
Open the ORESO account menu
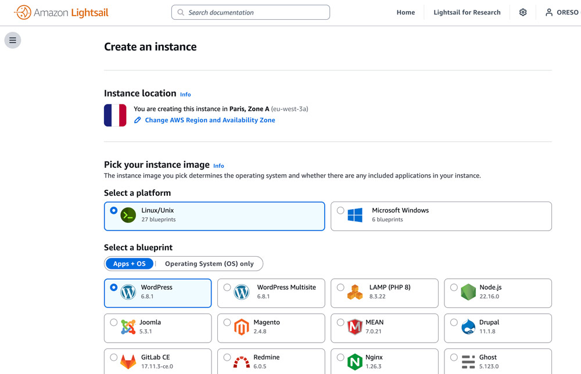click(562, 12)
